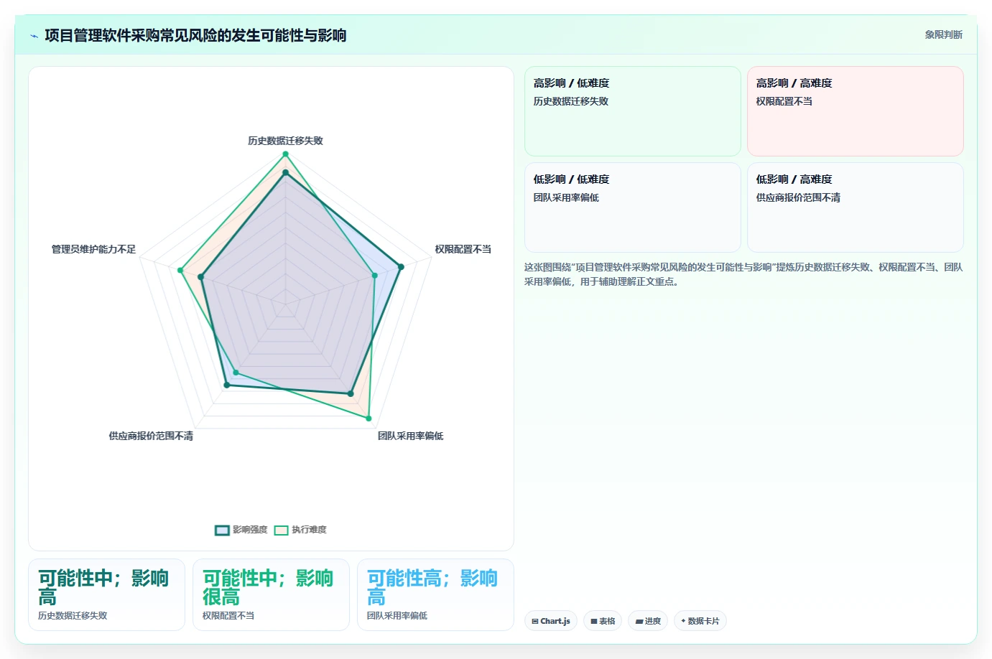Click 历史数据迁移失败 text in the quadrant card

pos(571,101)
